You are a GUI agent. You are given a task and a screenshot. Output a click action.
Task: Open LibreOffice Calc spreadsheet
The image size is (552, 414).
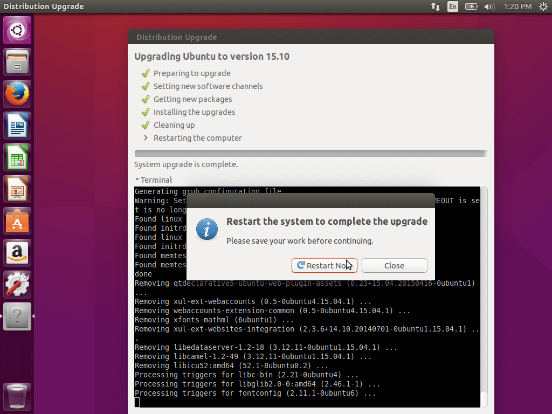tap(18, 157)
